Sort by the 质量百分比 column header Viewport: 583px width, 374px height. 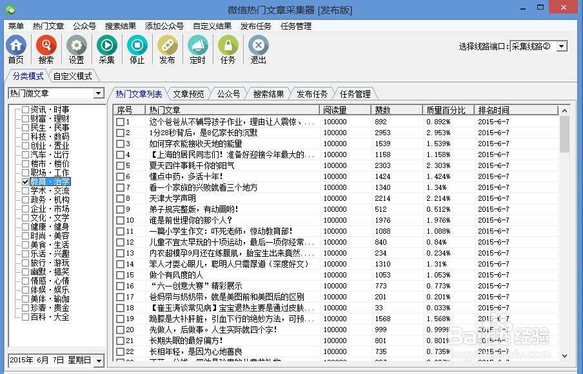tap(448, 110)
